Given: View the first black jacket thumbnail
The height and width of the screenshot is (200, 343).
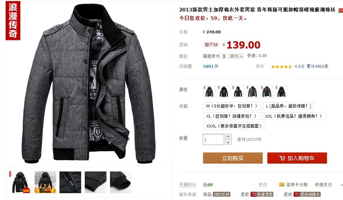Looking at the screenshot, I should [20, 182].
